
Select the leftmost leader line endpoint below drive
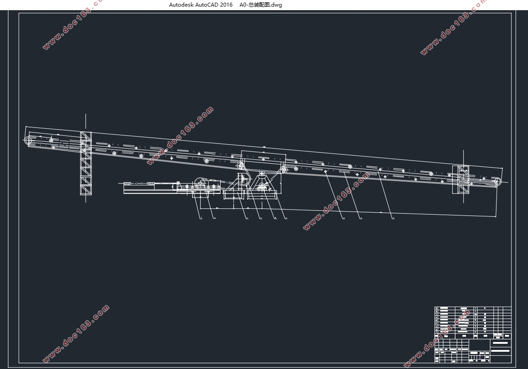pos(201,218)
